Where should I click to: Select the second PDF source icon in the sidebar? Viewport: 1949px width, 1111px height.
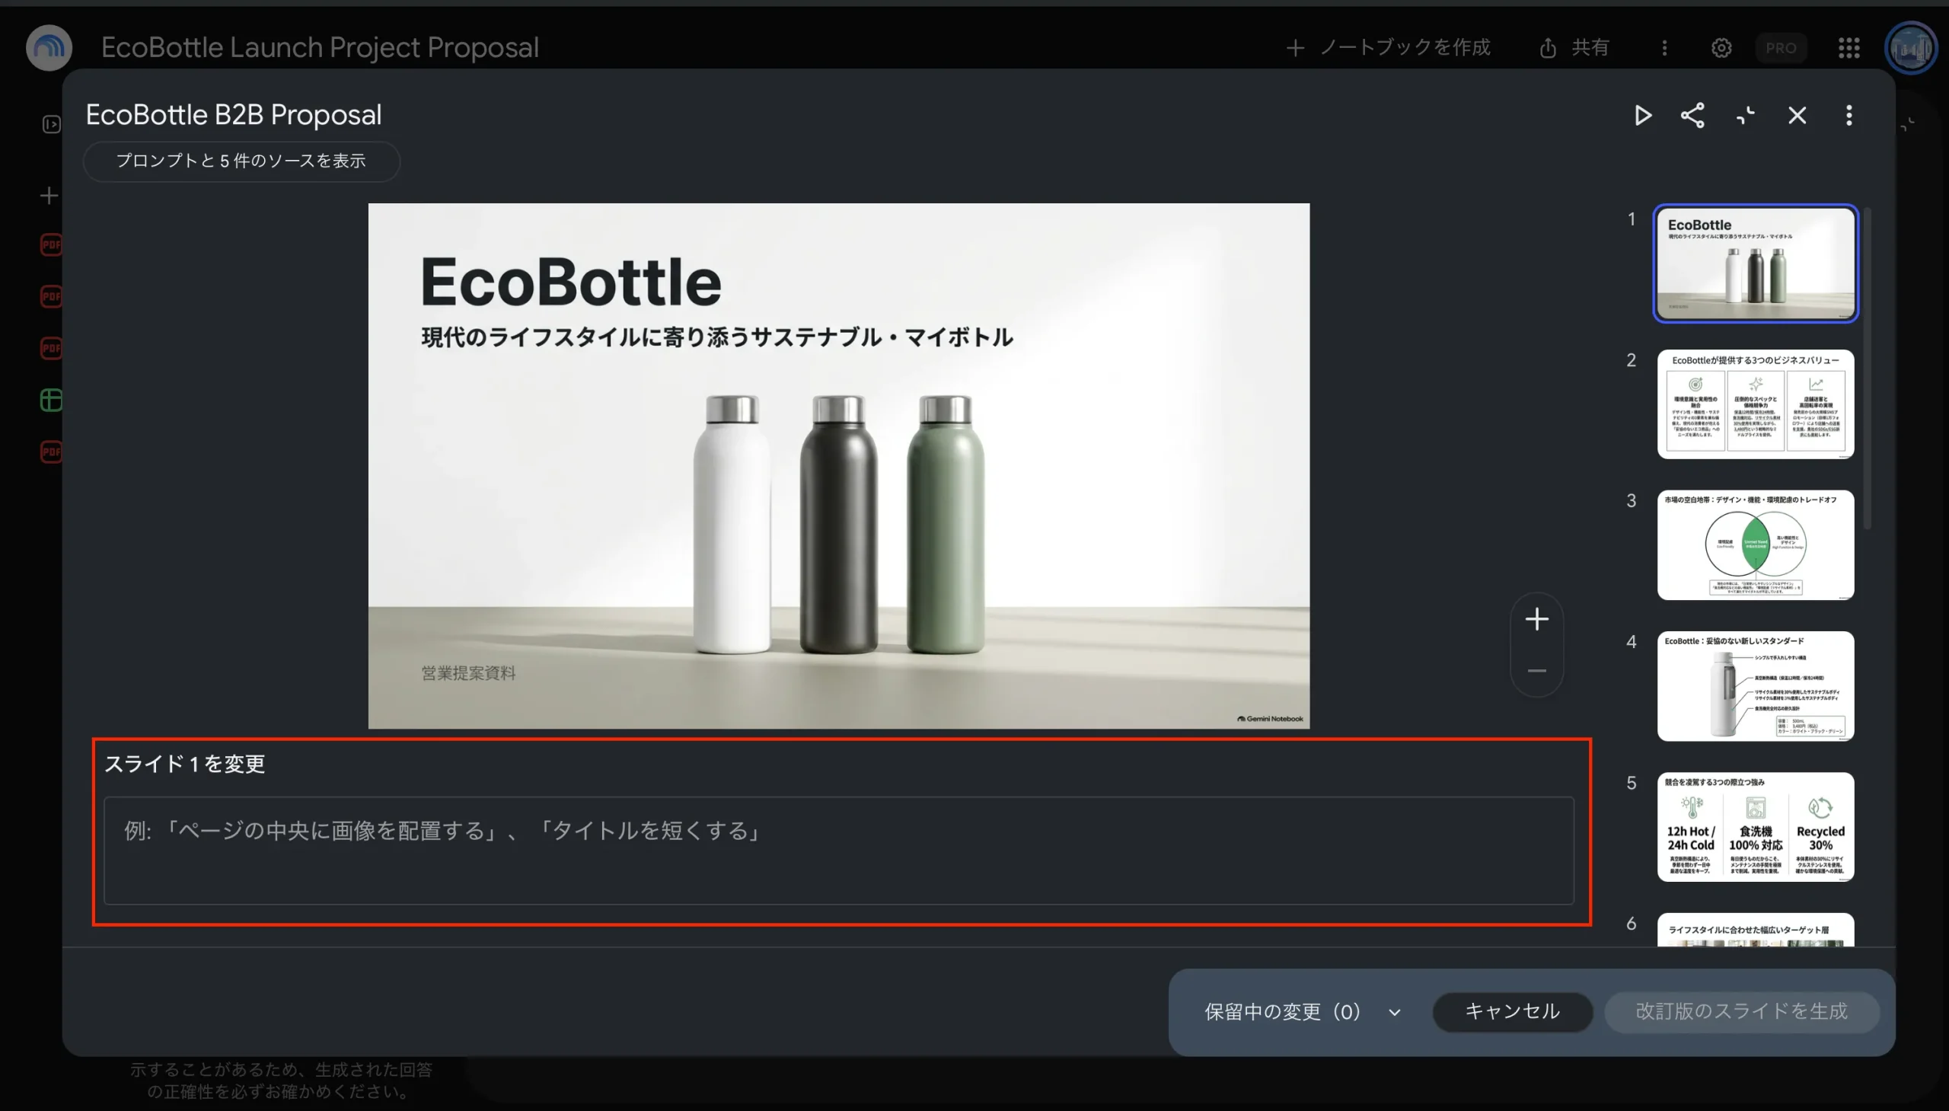coord(51,296)
